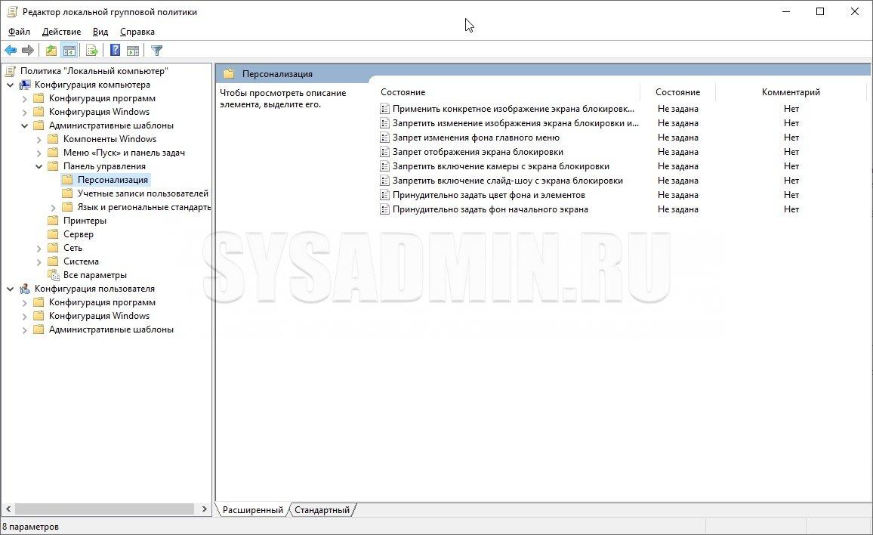Sort by the 'Комментарий' column header
Screen dimensions: 873x535
(x=791, y=92)
